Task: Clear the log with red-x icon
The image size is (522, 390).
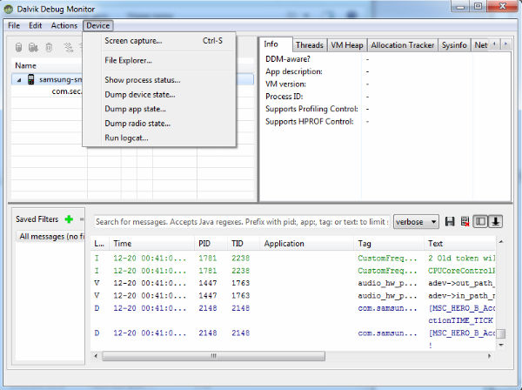Action: point(465,221)
